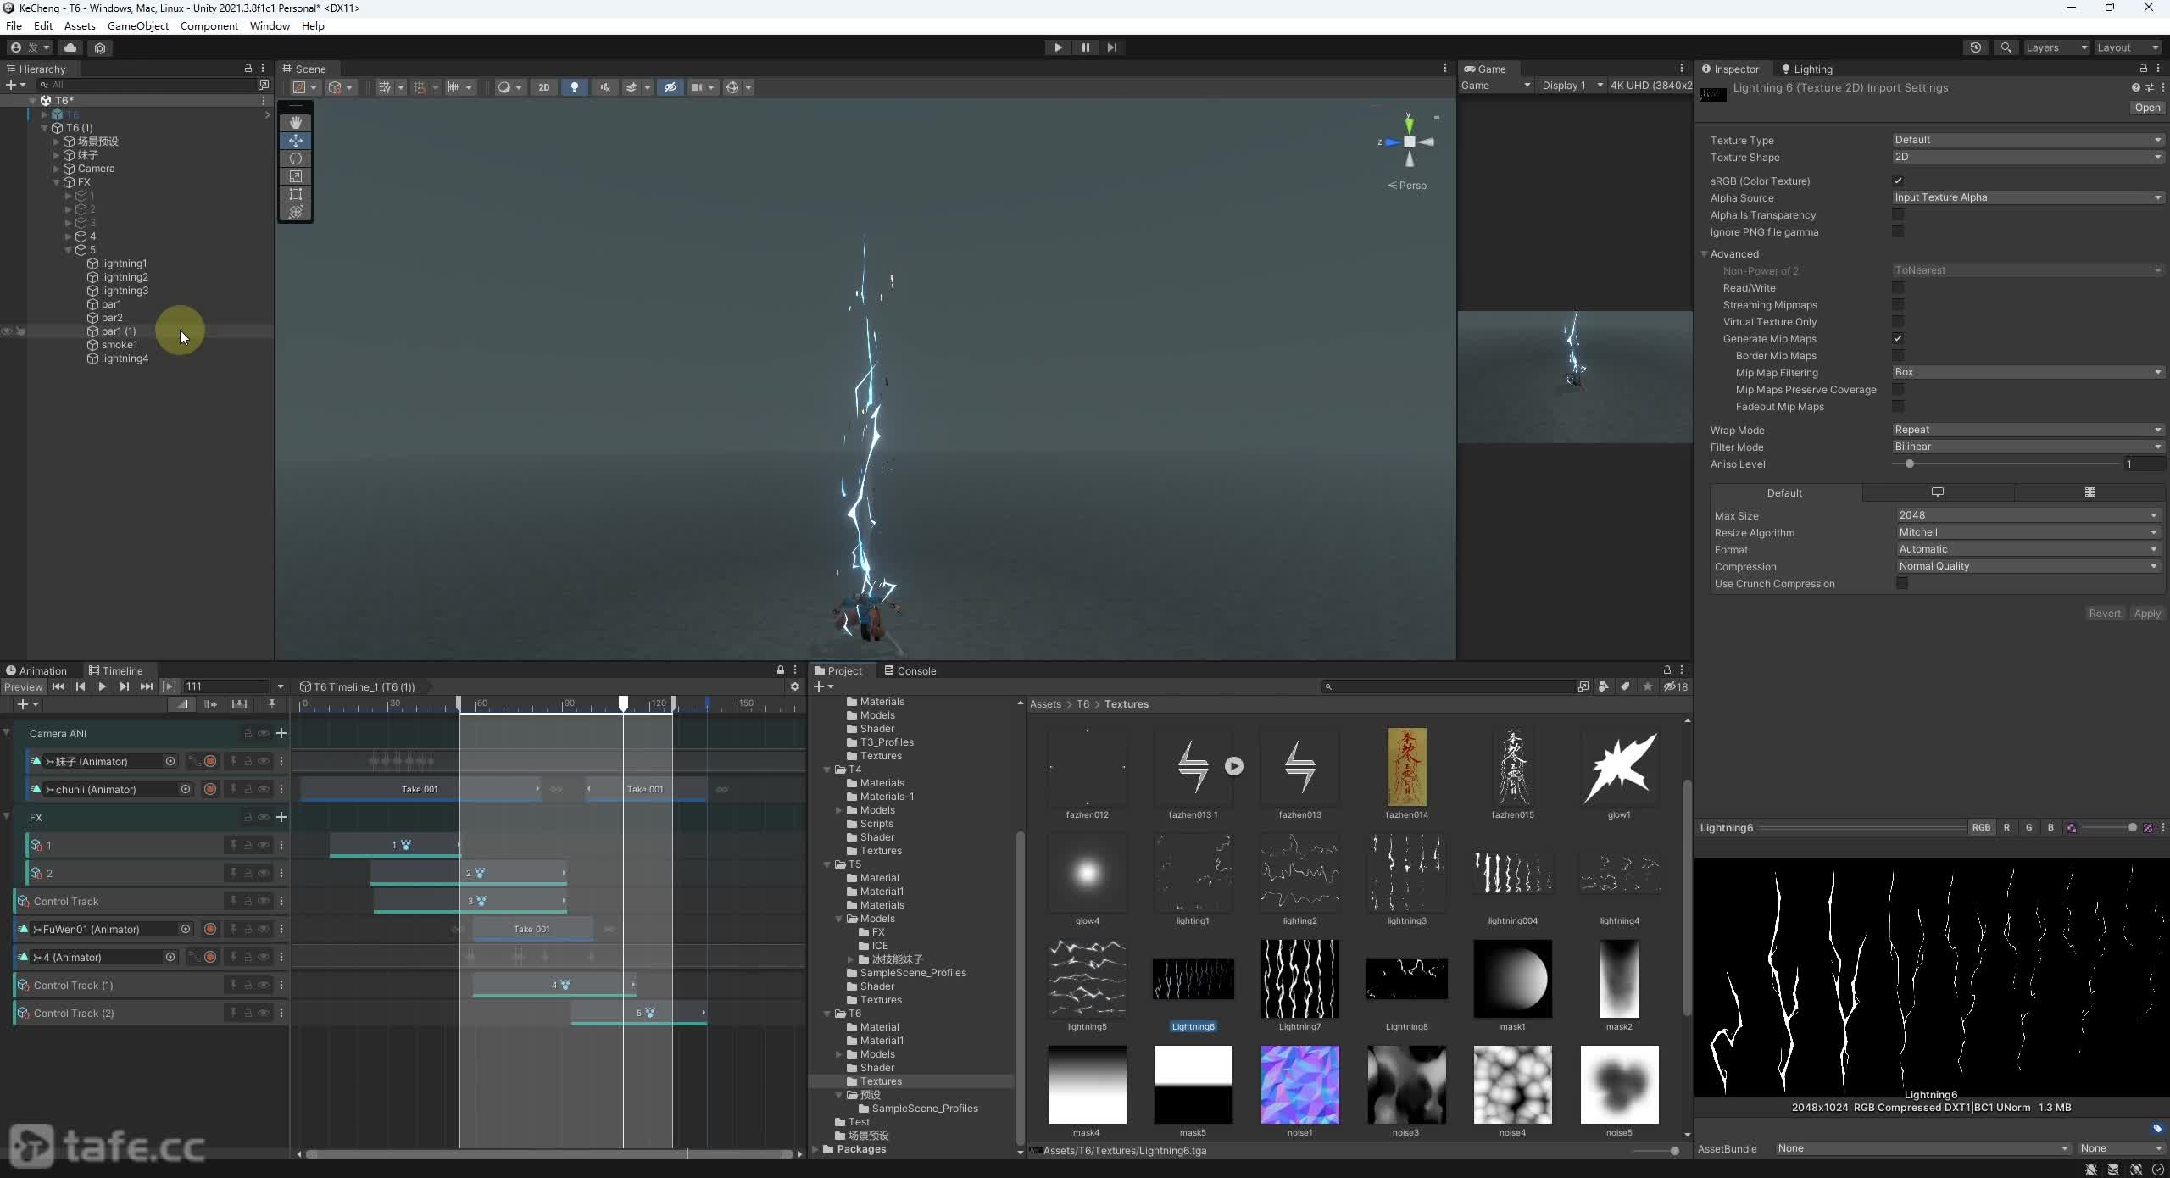The image size is (2170, 1178).
Task: Open the Texture Type dropdown
Action: 2028,140
